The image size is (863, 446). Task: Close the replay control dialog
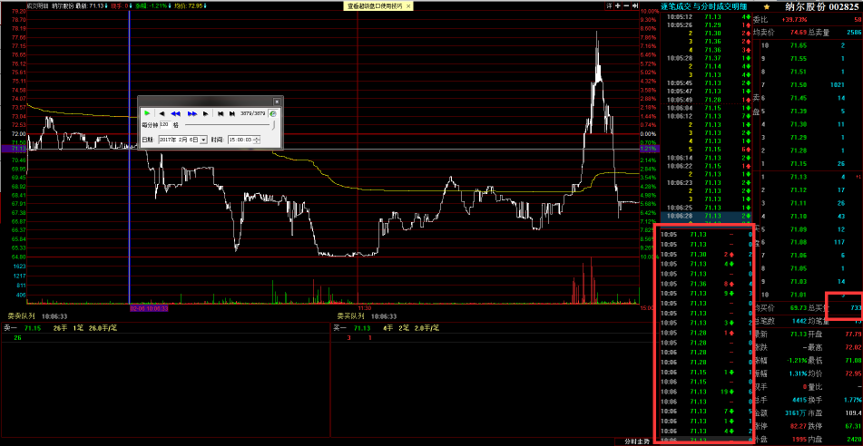tap(277, 102)
